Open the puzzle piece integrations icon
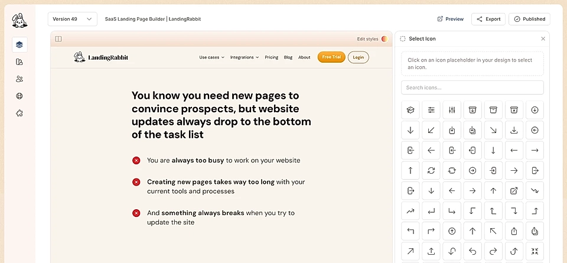The image size is (567, 263). point(19,113)
